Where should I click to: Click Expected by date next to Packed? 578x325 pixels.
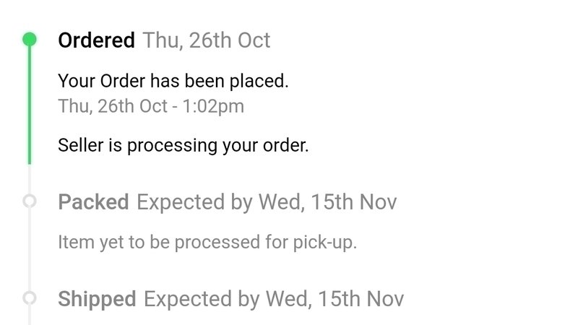(x=267, y=201)
